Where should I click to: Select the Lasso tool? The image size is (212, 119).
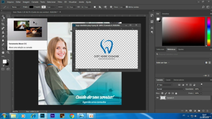(x=3, y=20)
